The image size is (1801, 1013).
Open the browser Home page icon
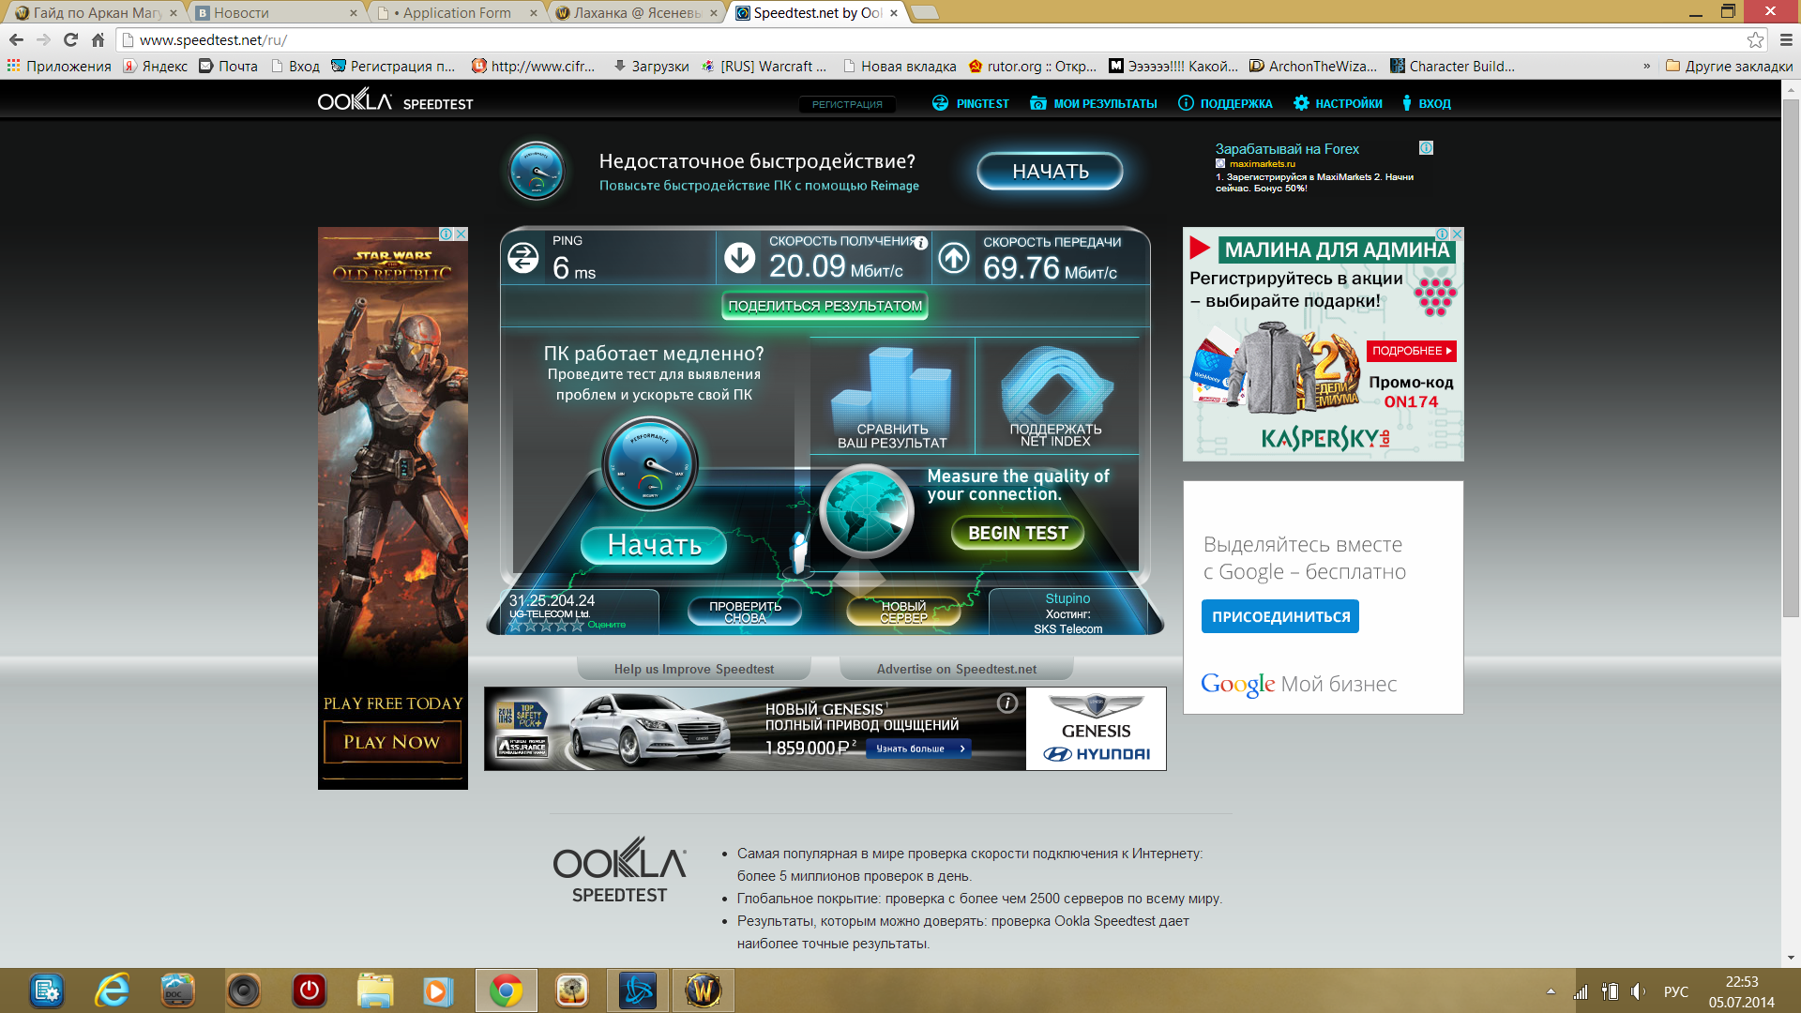[98, 39]
